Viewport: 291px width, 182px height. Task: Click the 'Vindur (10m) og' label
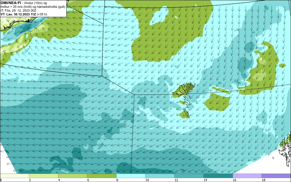coord(36,3)
